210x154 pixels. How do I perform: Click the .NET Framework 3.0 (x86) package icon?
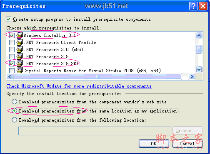(x=20, y=49)
